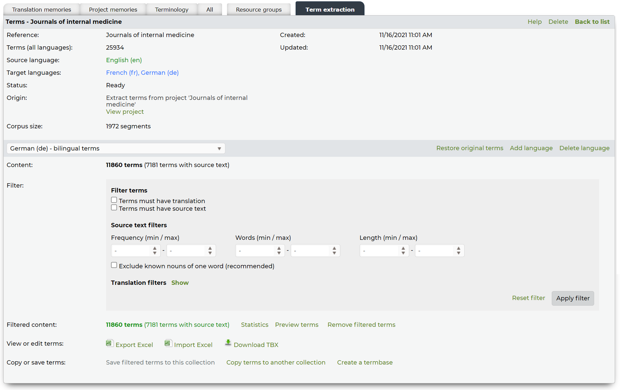
Task: Click the Import Excel spreadsheet icon
Action: coord(168,343)
